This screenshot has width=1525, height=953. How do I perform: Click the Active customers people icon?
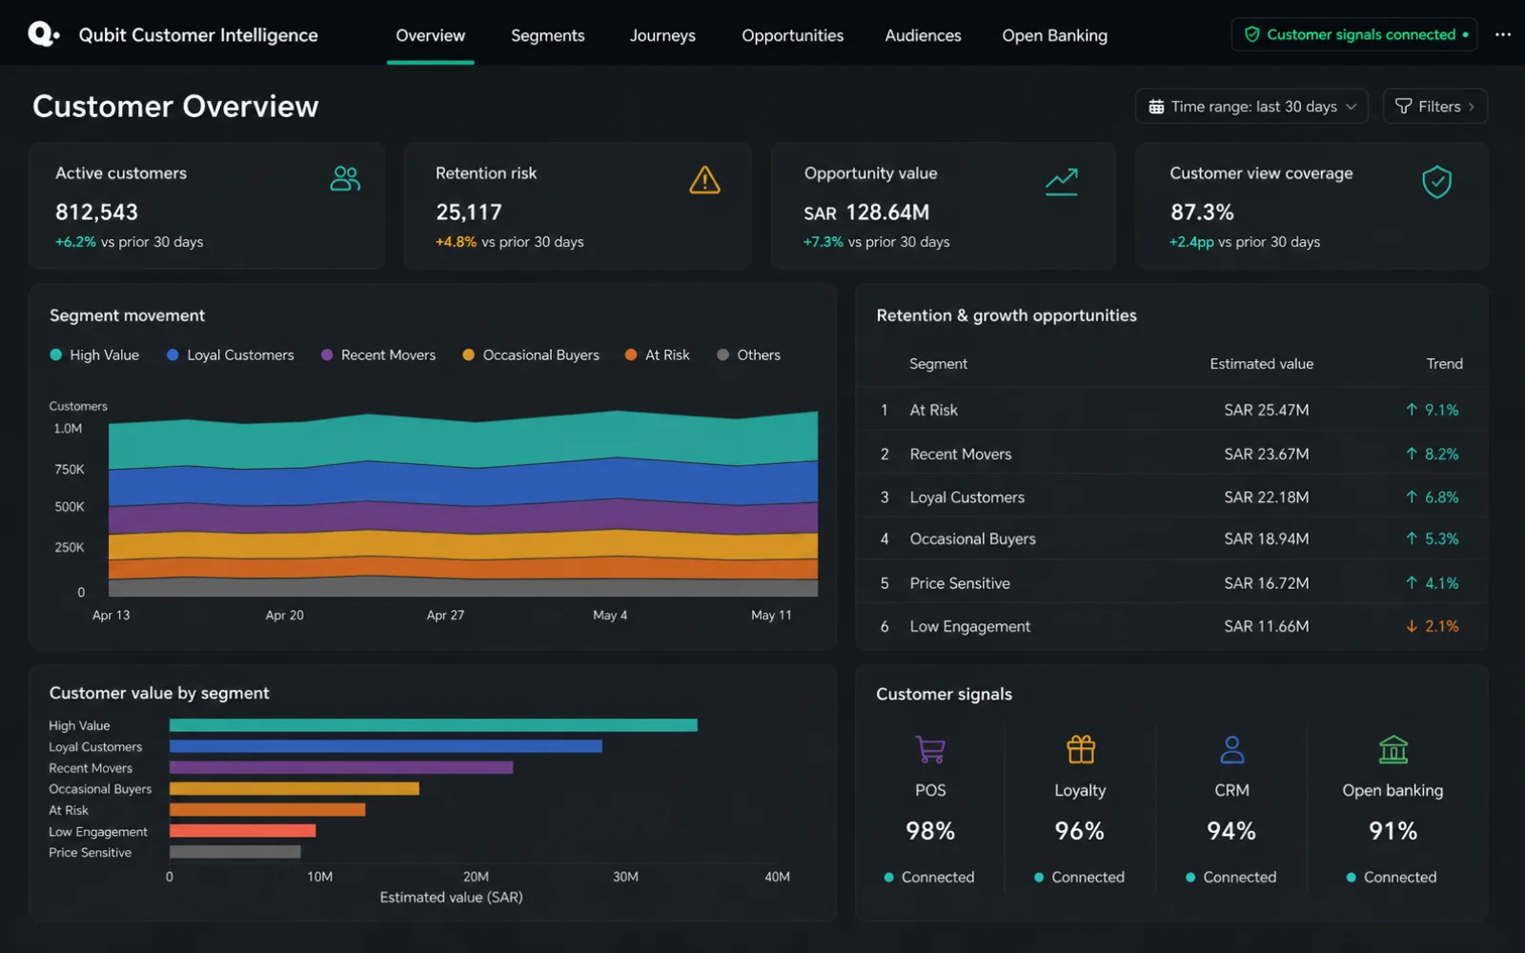point(345,178)
